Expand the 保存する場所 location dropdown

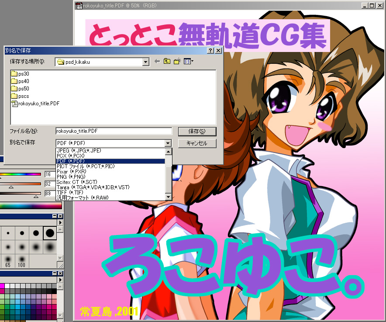[146, 62]
